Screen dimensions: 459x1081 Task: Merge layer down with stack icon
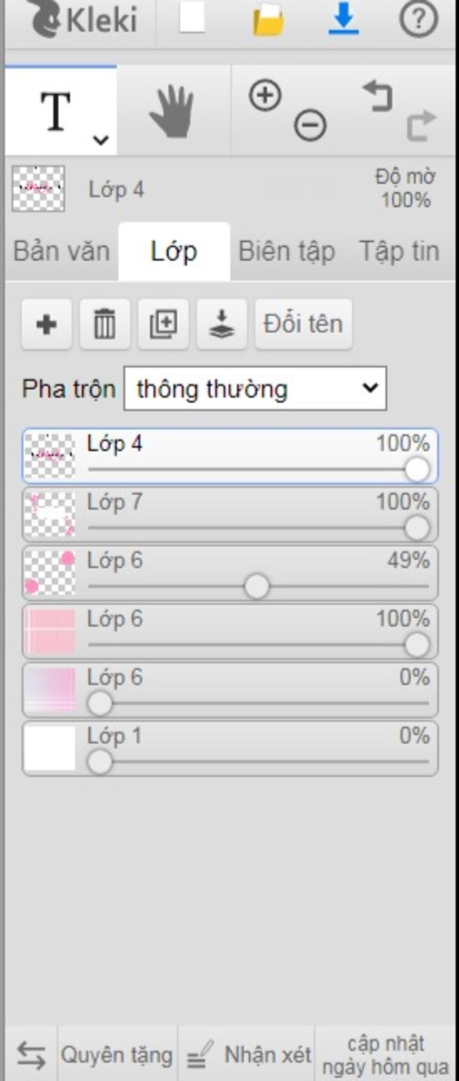[x=222, y=324]
